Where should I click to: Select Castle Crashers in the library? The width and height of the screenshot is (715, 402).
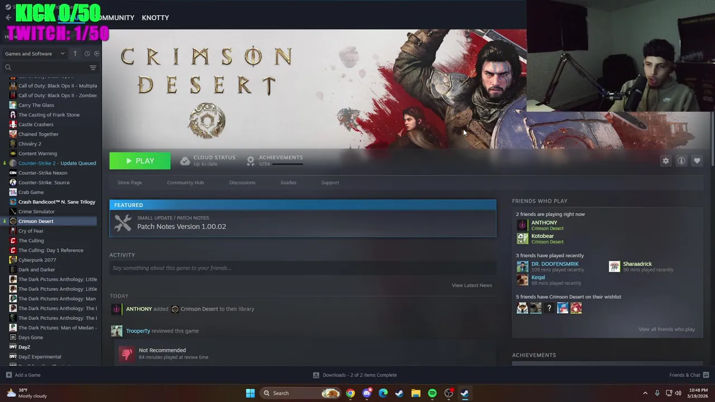tap(36, 125)
